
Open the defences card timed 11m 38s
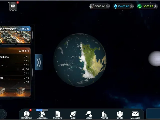click(15, 35)
